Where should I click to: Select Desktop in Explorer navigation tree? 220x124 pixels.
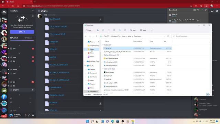pyautogui.click(x=91, y=70)
